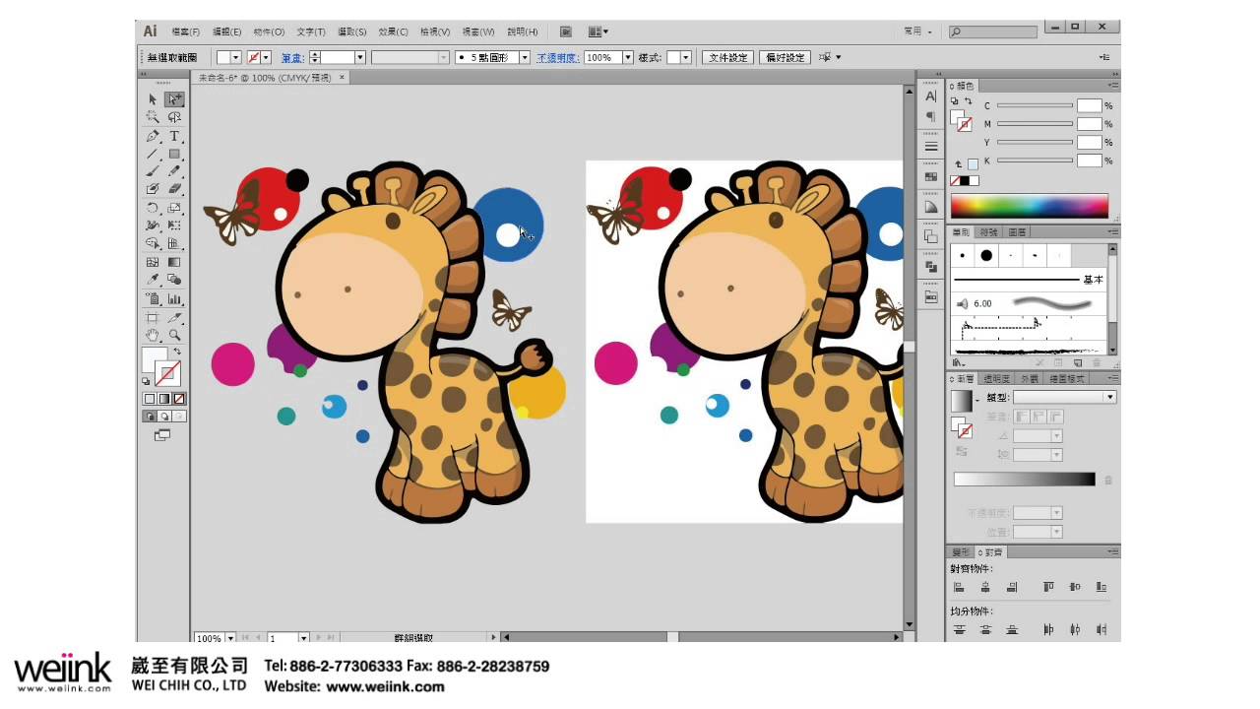Open the 效果(C) menu
The image size is (1260, 709).
[x=394, y=32]
